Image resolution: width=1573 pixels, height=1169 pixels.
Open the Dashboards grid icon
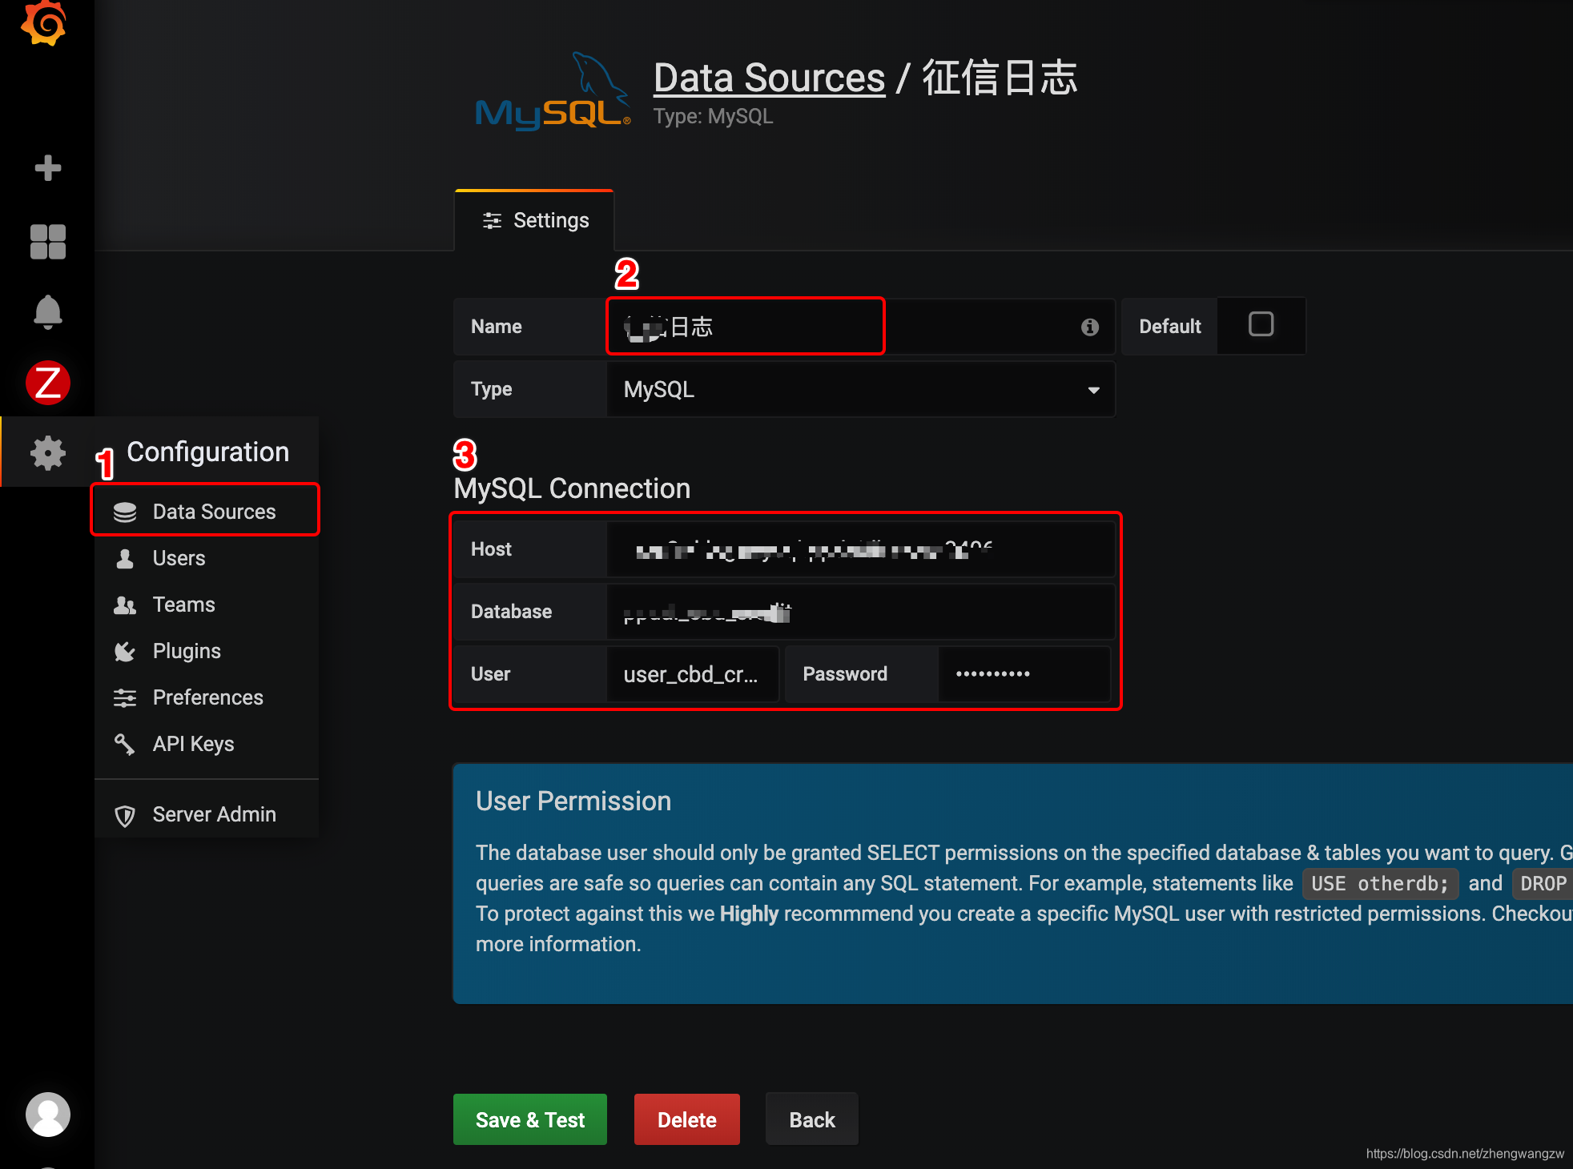(47, 241)
